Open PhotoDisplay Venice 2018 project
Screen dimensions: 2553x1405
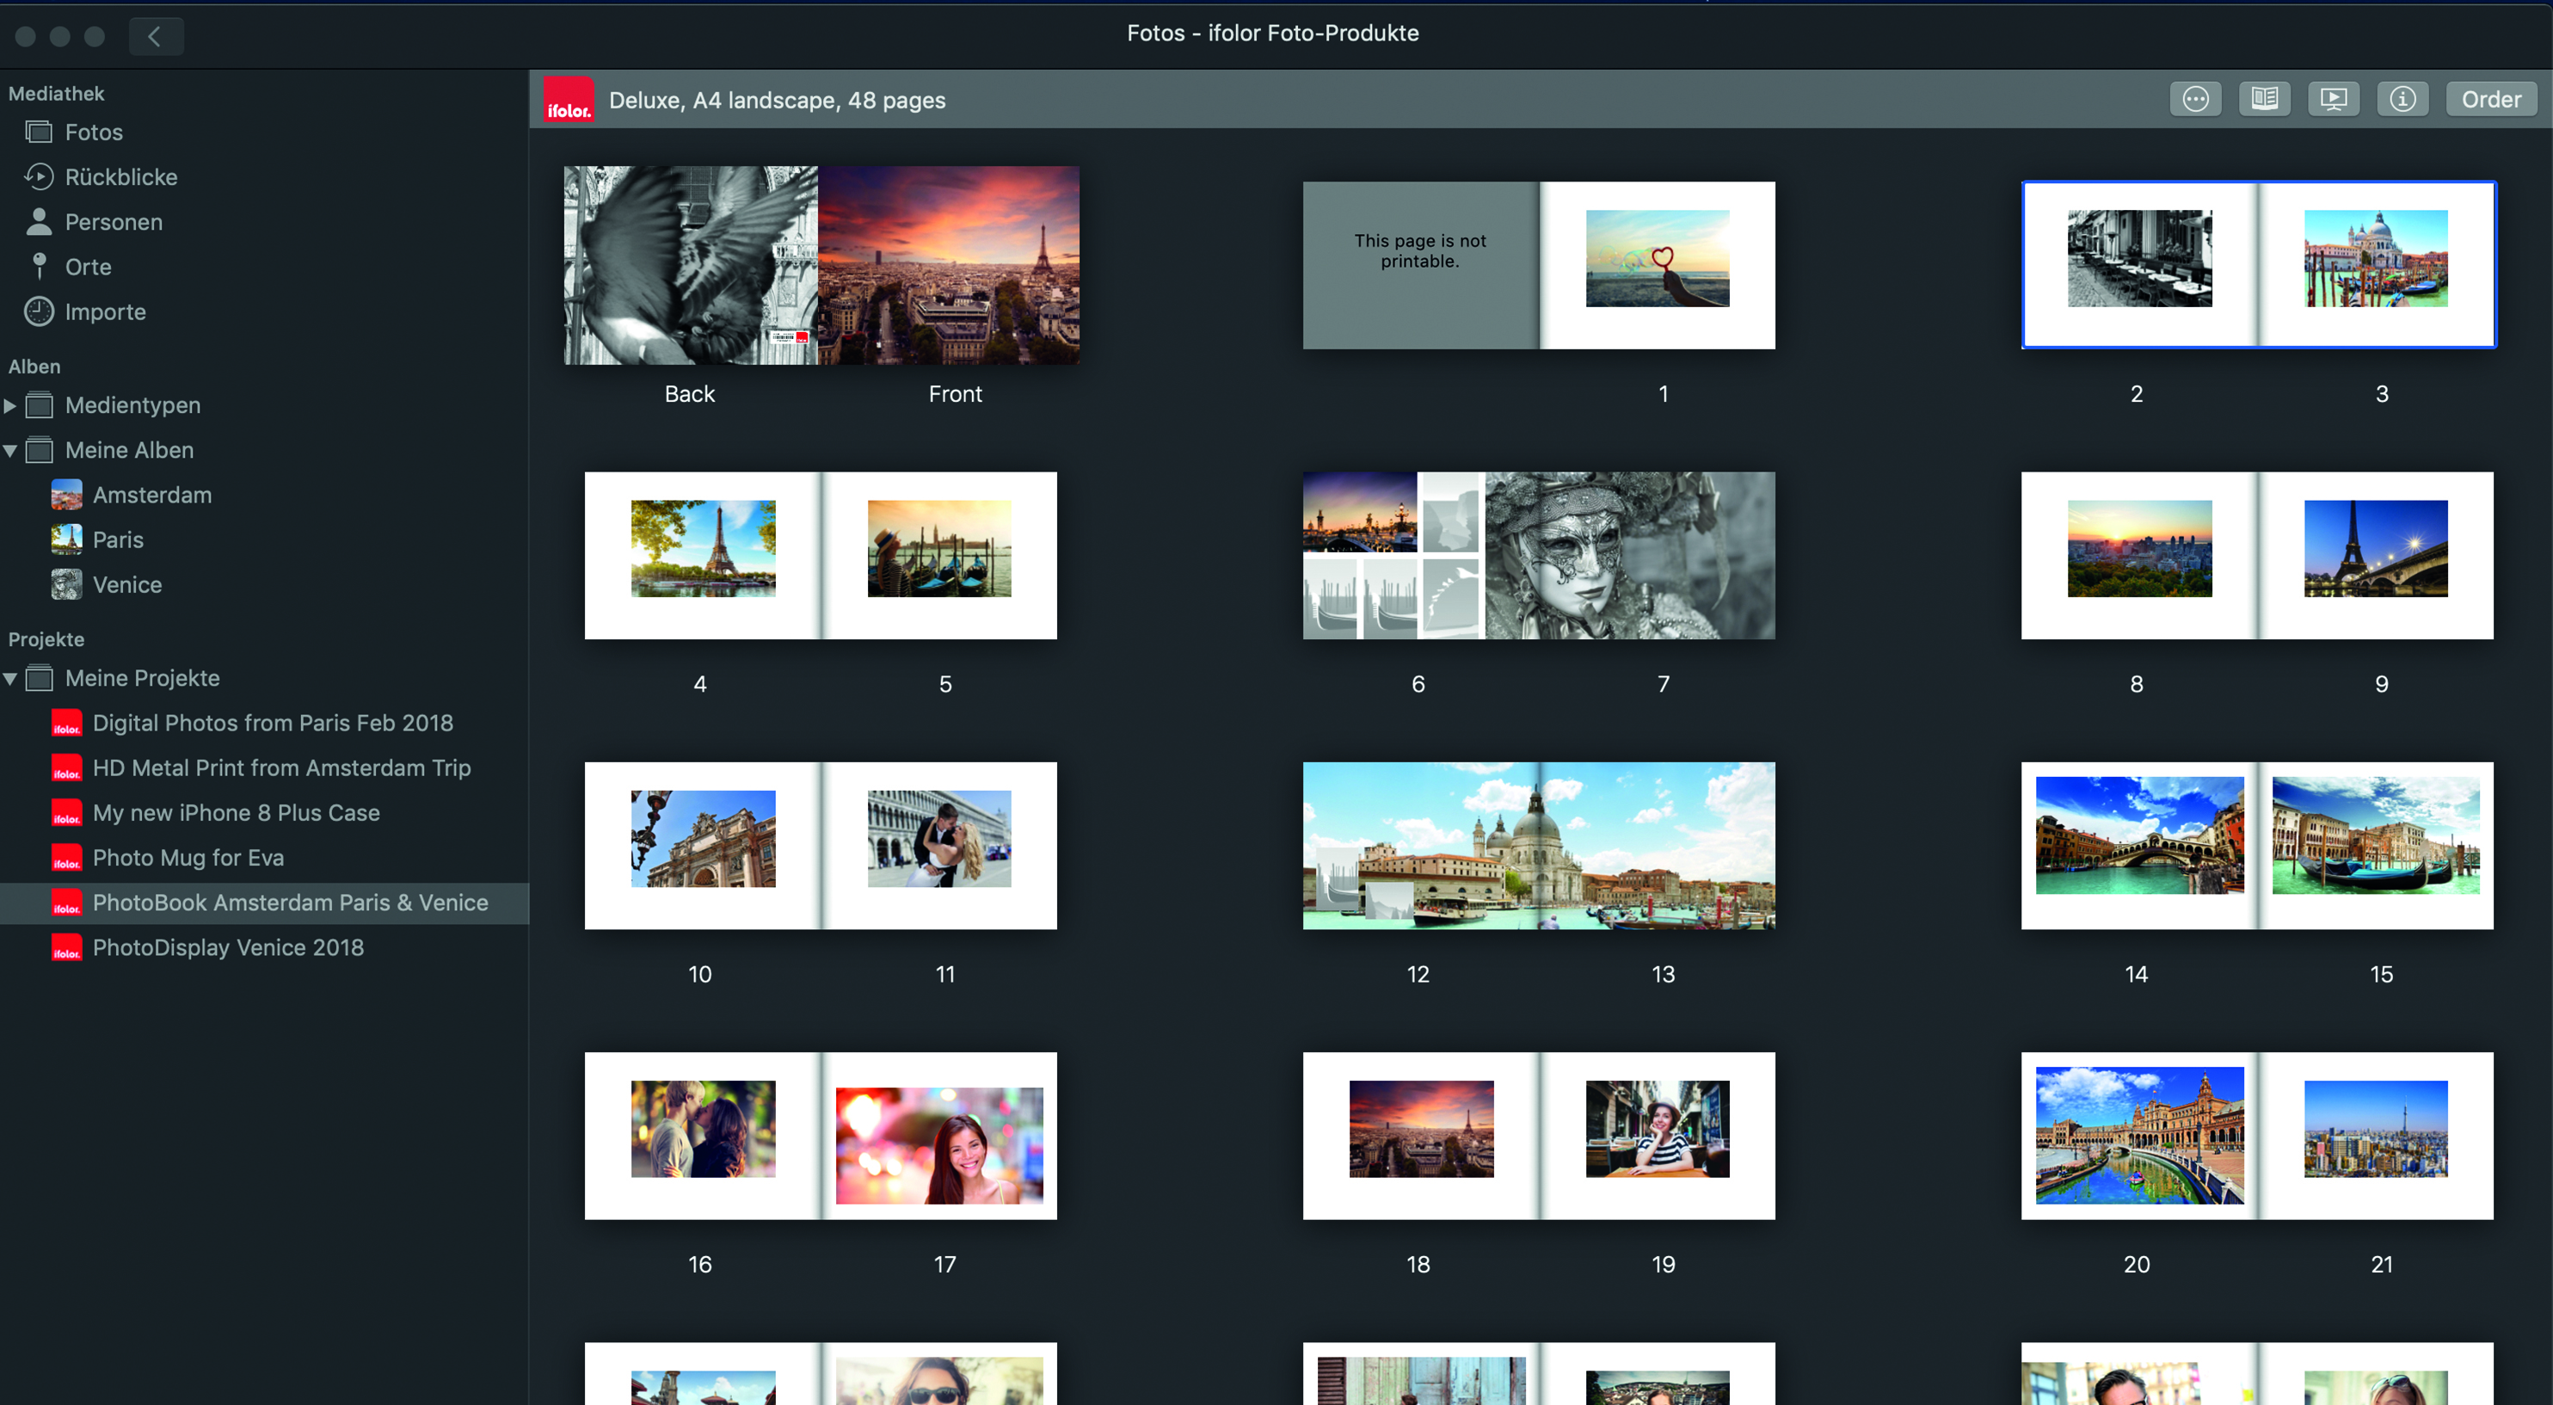point(227,947)
